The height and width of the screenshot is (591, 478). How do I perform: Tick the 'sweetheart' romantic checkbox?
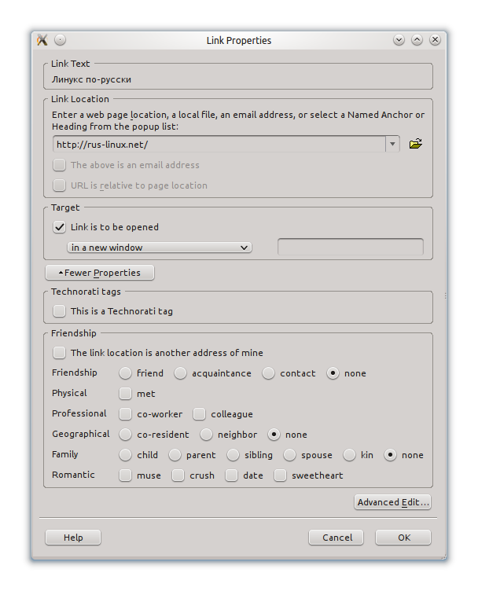tap(281, 475)
